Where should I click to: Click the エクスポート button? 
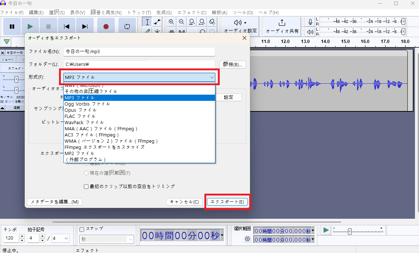pos(227,202)
